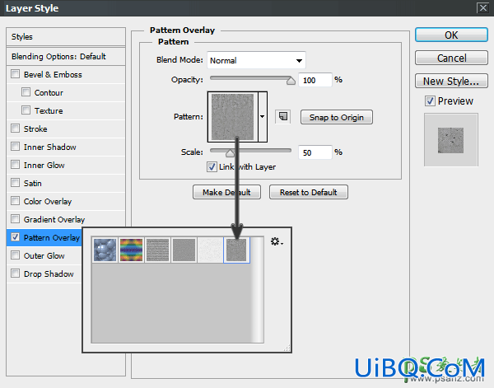The width and height of the screenshot is (494, 388).
Task: Uncheck the Pattern Overlay checkbox
Action: pos(15,237)
